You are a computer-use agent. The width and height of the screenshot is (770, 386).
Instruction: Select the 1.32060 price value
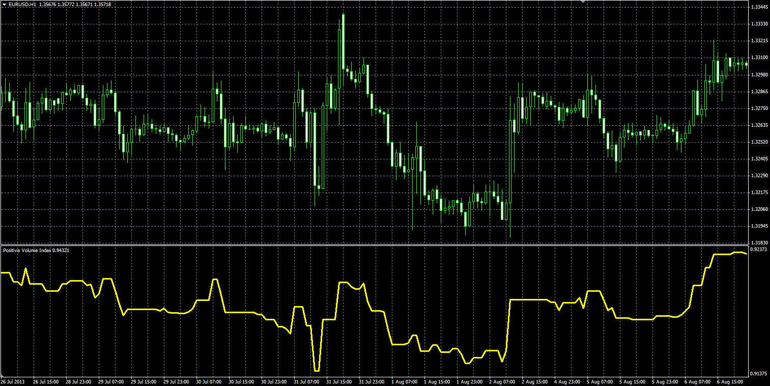(759, 209)
